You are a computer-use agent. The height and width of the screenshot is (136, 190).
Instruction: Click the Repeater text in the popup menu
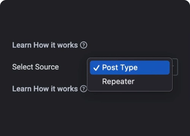point(118,82)
